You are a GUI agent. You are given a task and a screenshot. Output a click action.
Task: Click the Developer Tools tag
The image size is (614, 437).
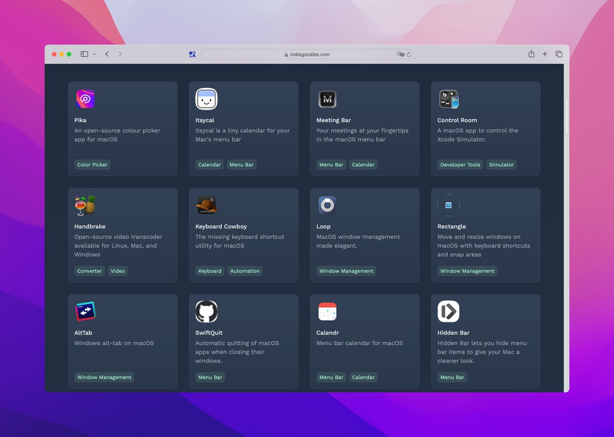(x=461, y=165)
